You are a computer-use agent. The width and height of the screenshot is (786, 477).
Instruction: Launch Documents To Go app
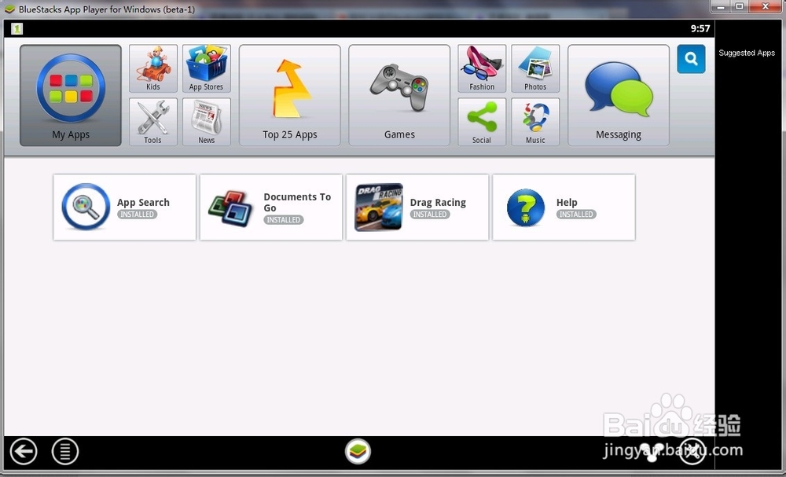[x=271, y=207]
